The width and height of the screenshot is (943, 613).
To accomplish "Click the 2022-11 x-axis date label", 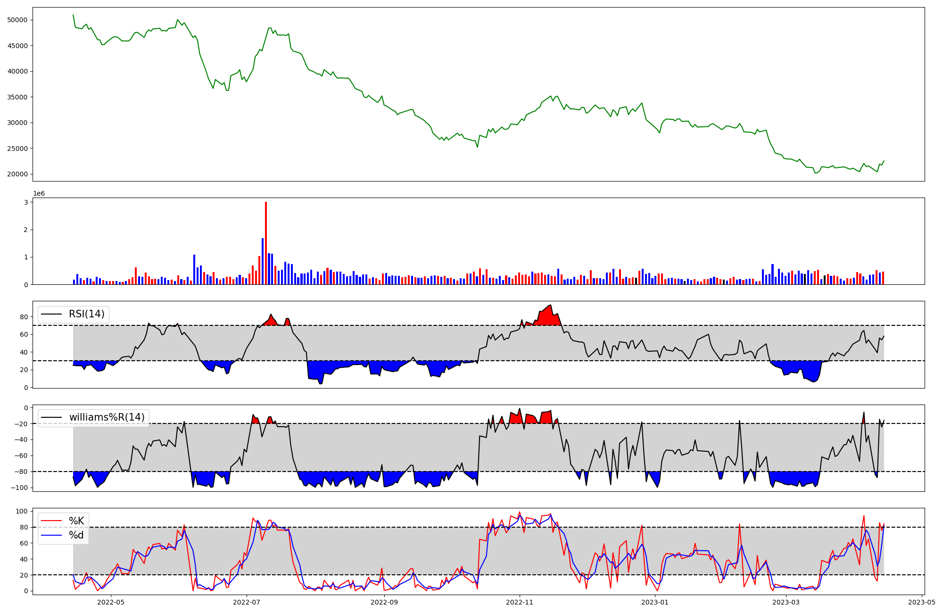I will 520,602.
